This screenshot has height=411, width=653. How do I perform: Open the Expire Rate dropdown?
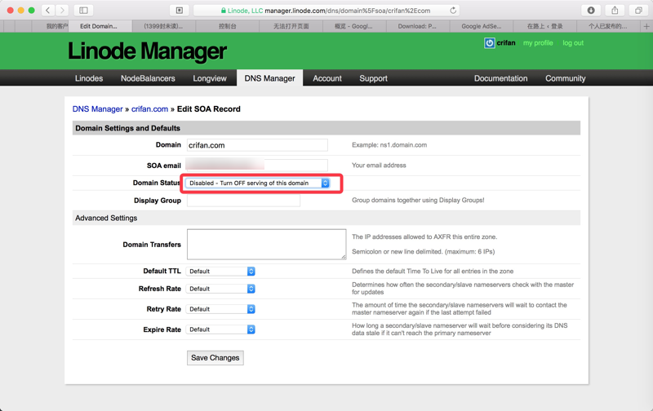(220, 329)
